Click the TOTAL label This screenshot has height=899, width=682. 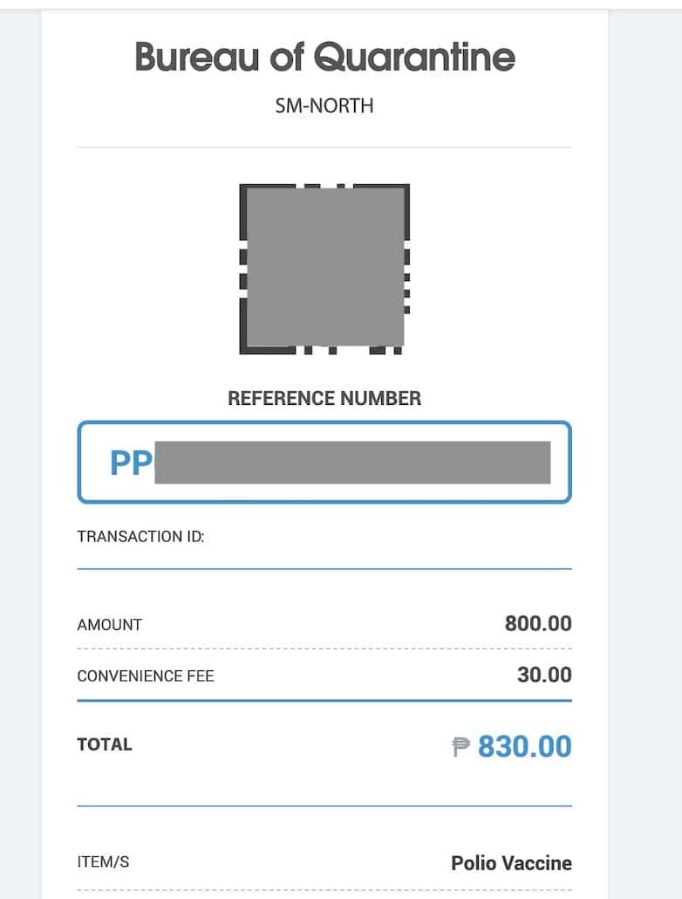[105, 745]
